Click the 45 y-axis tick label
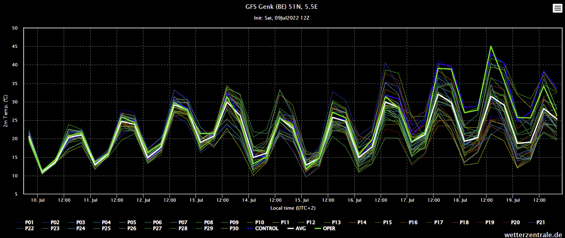Screen dimensions: 565x238 click(15, 46)
